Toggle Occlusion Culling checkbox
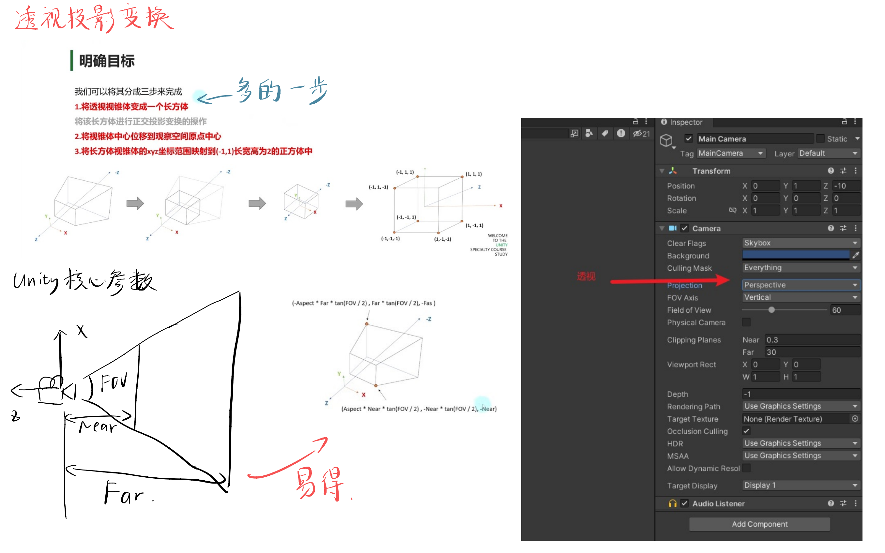Image resolution: width=885 pixels, height=553 pixels. point(746,431)
